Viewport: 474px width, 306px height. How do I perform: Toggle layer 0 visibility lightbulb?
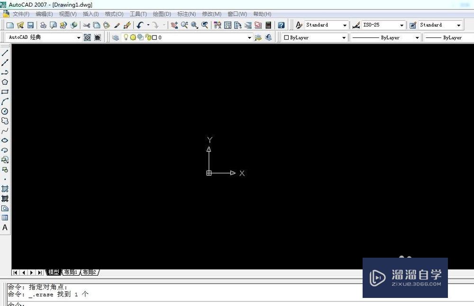coord(126,37)
